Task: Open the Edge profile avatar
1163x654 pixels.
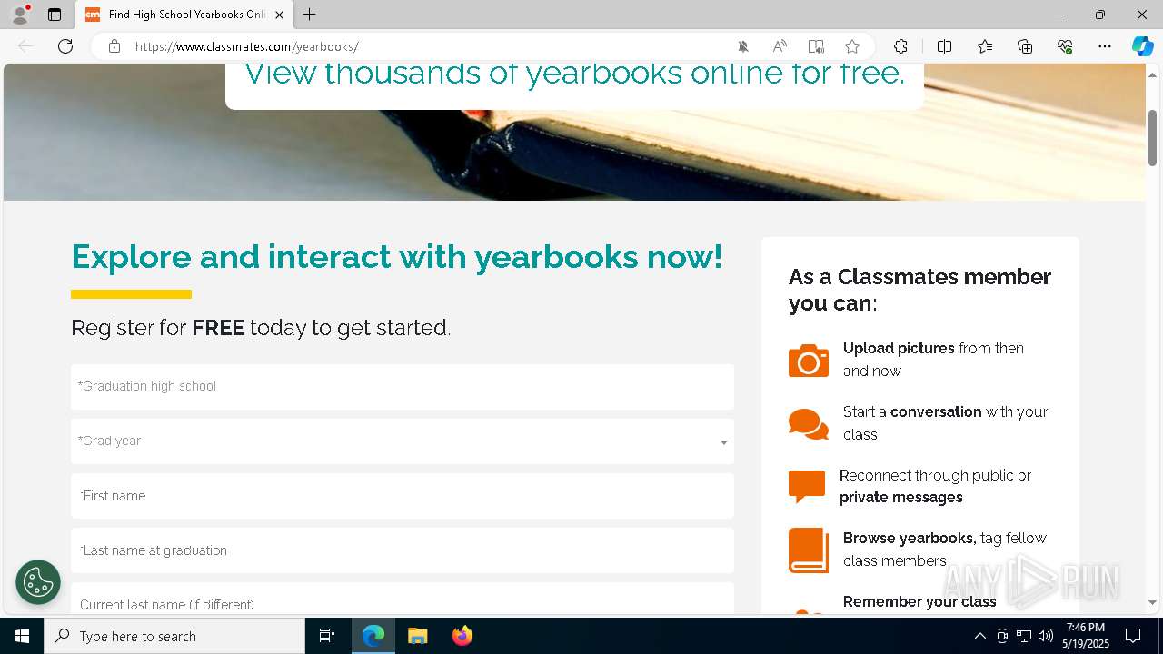Action: [20, 15]
